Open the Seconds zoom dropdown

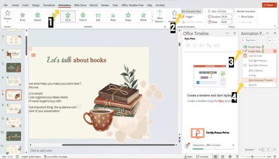tap(250, 149)
